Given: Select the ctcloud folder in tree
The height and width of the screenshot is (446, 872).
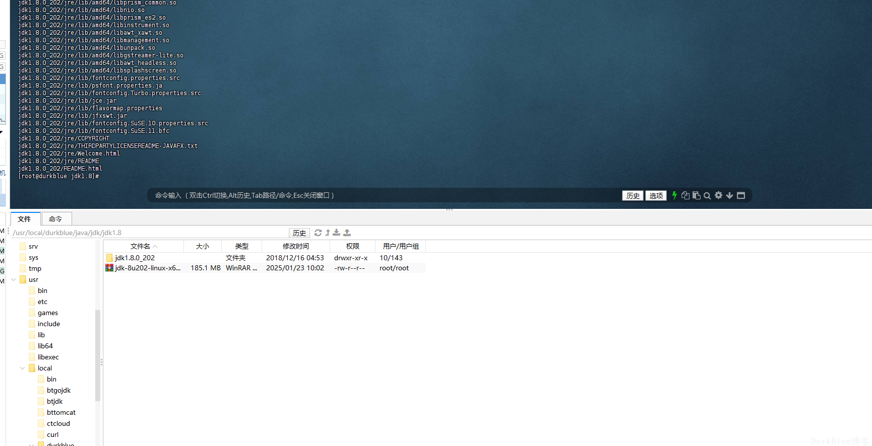Looking at the screenshot, I should click(58, 423).
